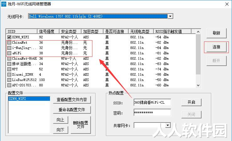Uncheck the XZWH_WIFI network checkbox
Screen dimensions: 232x141
tap(9, 37)
